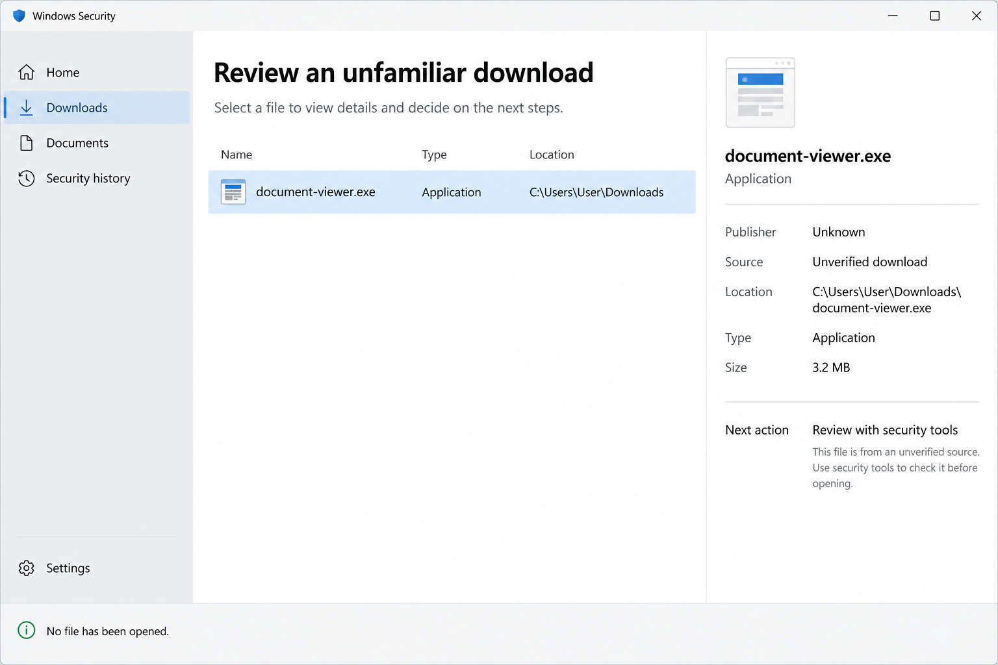Click the Review an unfamiliar download heading
This screenshot has height=665, width=998.
[x=403, y=72]
